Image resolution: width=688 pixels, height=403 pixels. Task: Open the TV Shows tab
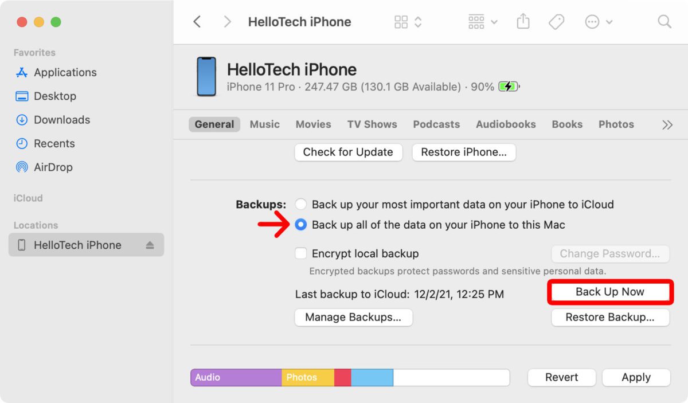tap(372, 124)
